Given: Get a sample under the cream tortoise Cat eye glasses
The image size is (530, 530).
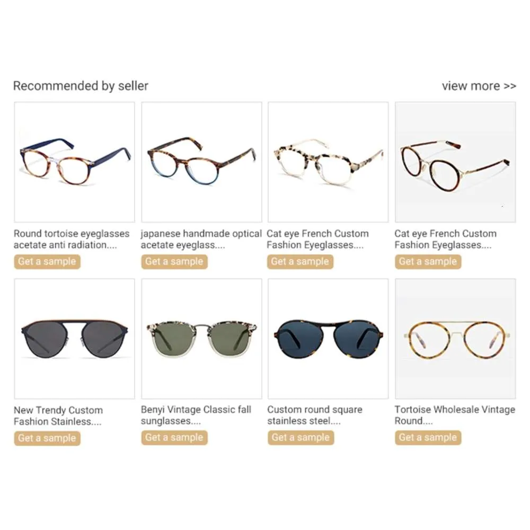Looking at the screenshot, I should (300, 262).
